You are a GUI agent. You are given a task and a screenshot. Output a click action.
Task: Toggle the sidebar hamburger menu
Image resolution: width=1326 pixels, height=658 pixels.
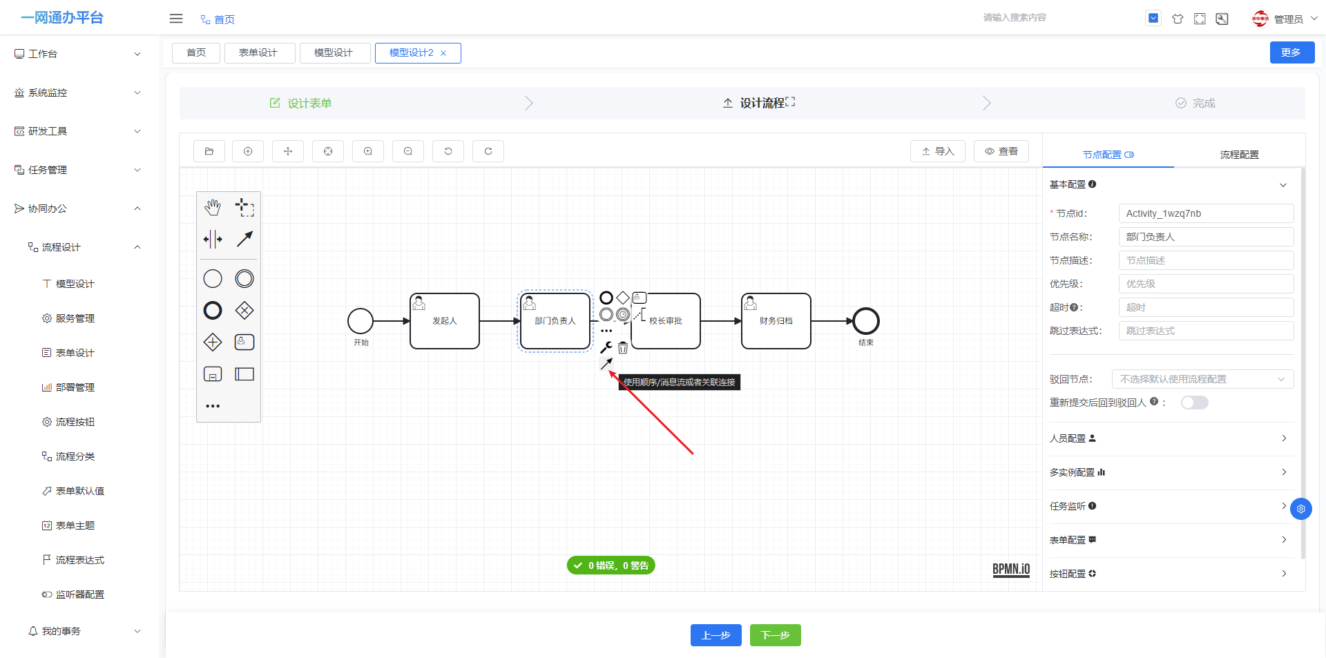click(176, 19)
